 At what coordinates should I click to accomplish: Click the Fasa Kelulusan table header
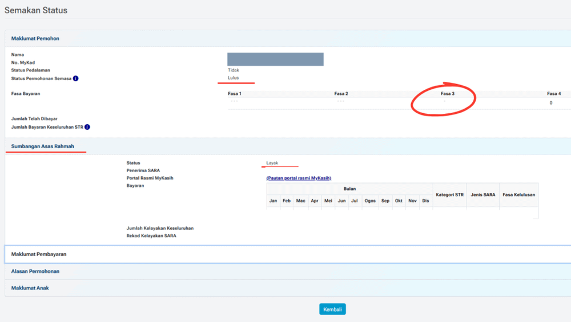[519, 194]
